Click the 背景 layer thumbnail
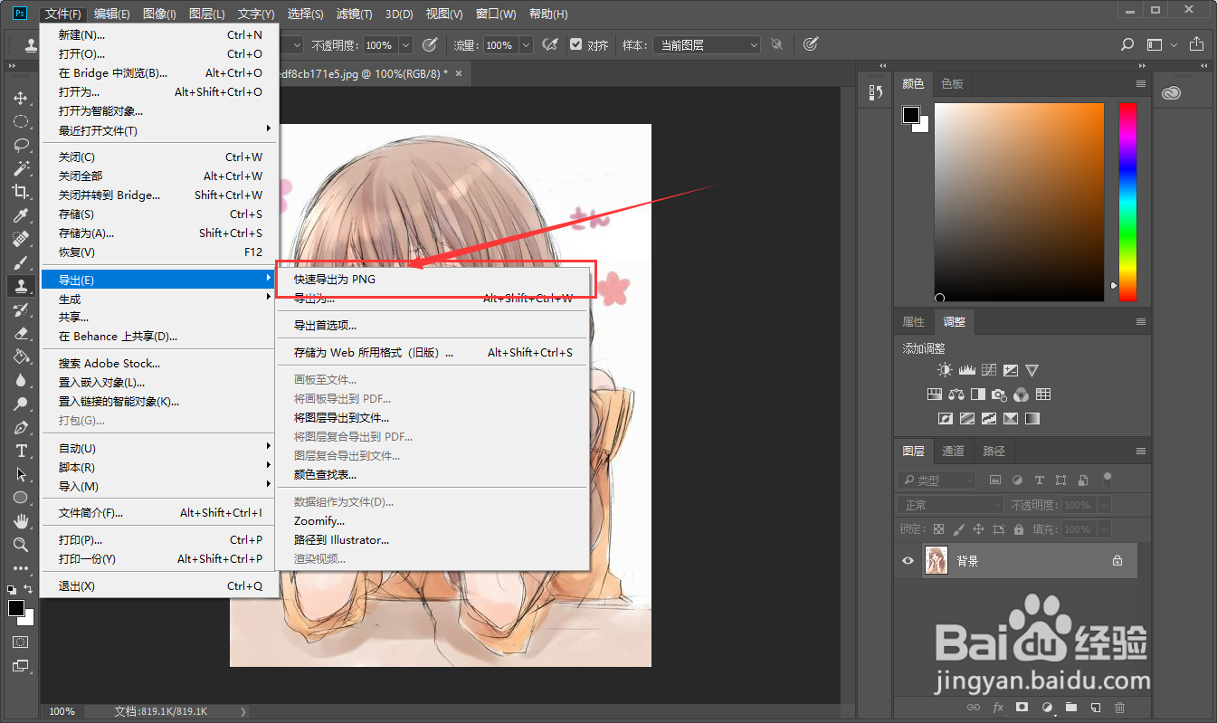The width and height of the screenshot is (1217, 723). click(936, 560)
